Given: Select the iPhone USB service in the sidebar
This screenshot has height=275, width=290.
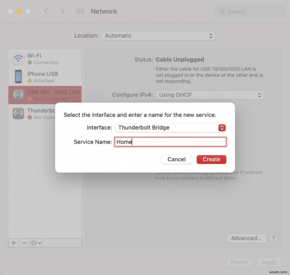Looking at the screenshot, I should click(x=42, y=77).
